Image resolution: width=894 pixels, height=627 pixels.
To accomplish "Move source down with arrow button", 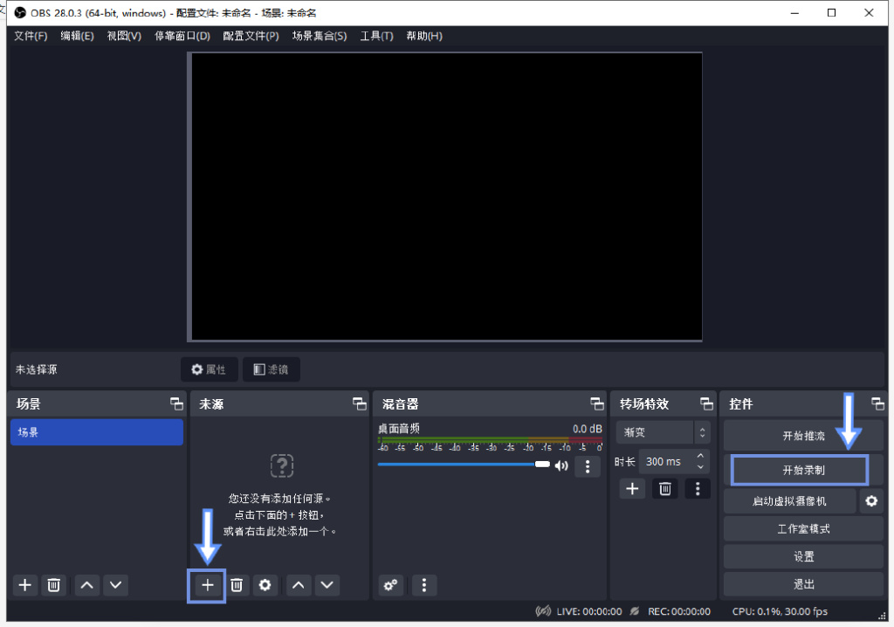I will tap(327, 585).
